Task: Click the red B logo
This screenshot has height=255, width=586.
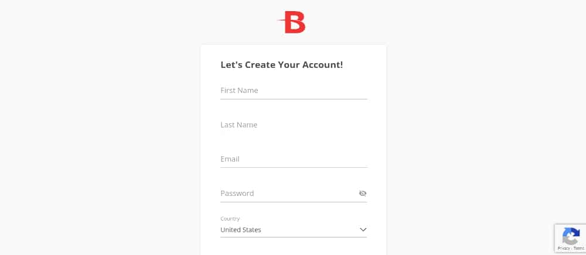Action: coord(292,23)
